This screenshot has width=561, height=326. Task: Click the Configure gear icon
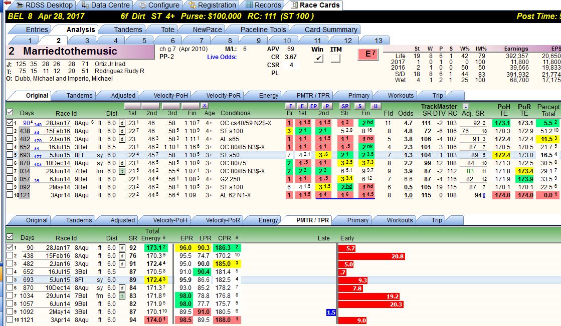point(142,5)
